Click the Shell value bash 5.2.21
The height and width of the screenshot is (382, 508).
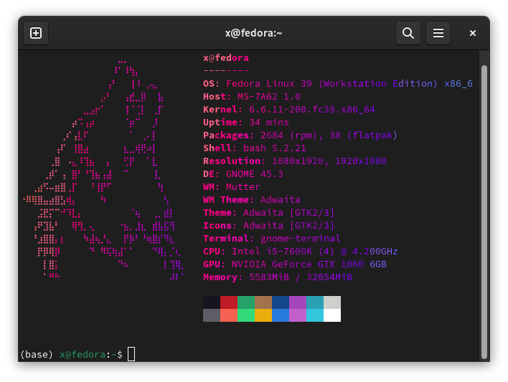(x=274, y=148)
